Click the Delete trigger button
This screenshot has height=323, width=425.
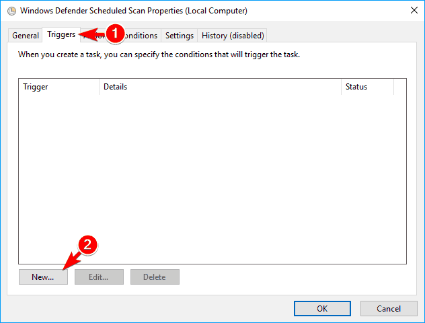155,277
